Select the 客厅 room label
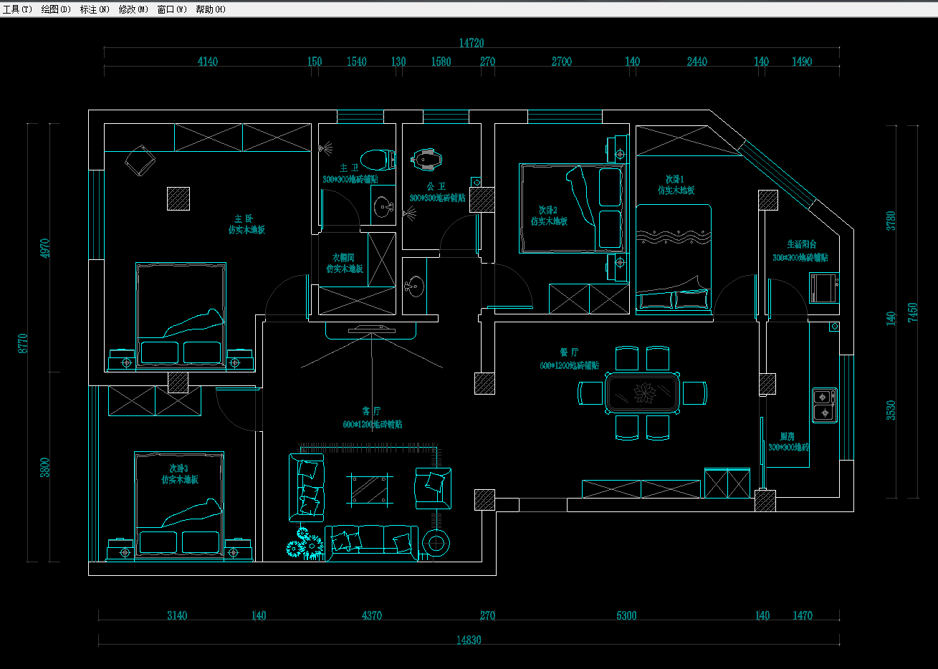This screenshot has height=669, width=938. pos(371,412)
